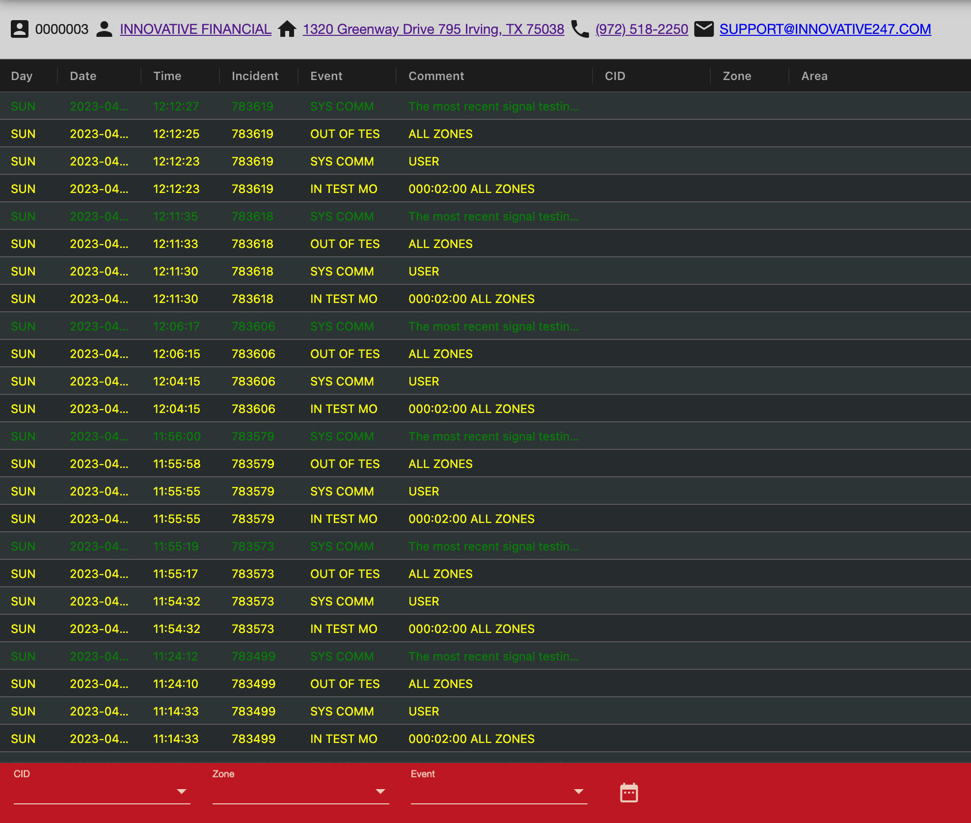Screen dimensions: 971x823
Task: Select the green row at 11:56:00
Action: click(485, 436)
